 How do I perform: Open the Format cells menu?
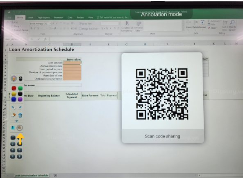(203, 25)
